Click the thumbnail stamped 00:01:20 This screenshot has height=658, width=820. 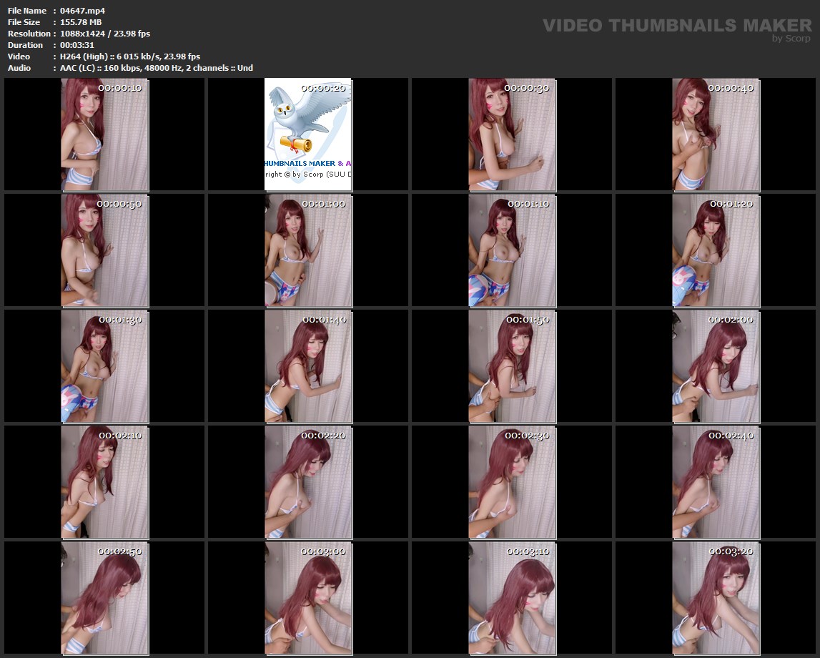tap(716, 250)
